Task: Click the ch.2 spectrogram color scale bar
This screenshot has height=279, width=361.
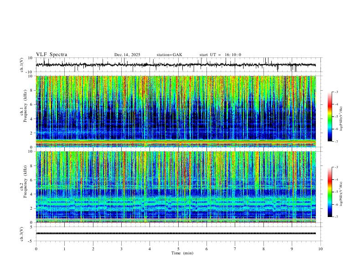Action: (x=330, y=192)
